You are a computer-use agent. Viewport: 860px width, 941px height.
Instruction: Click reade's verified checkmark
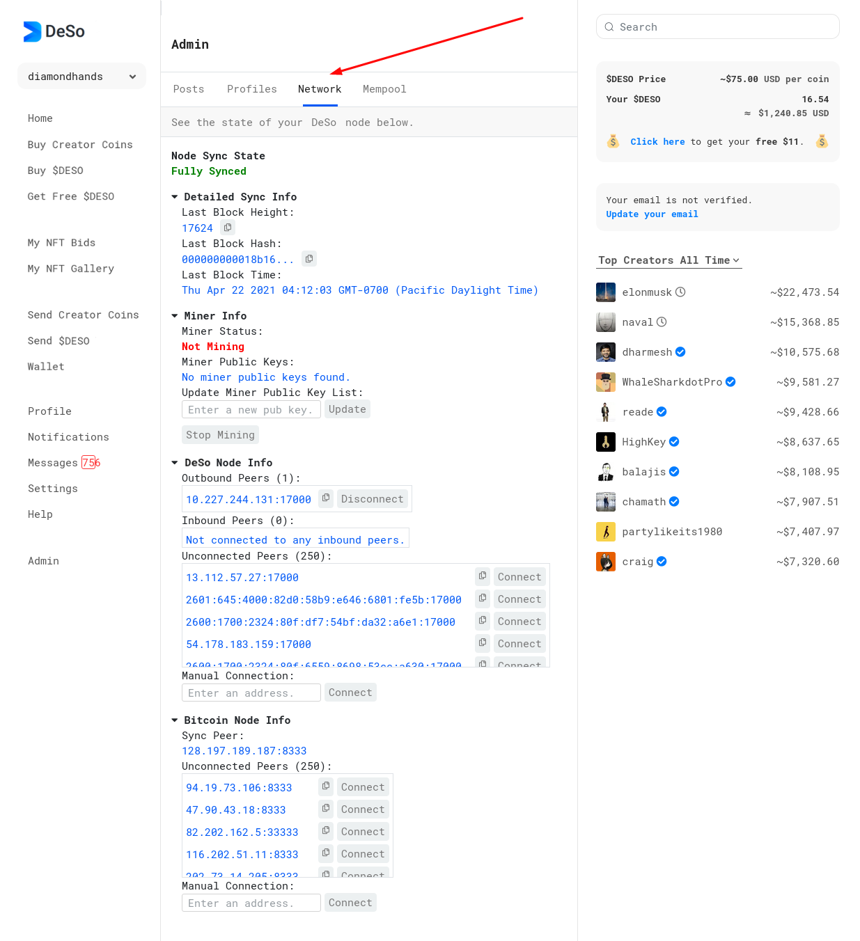[662, 412]
